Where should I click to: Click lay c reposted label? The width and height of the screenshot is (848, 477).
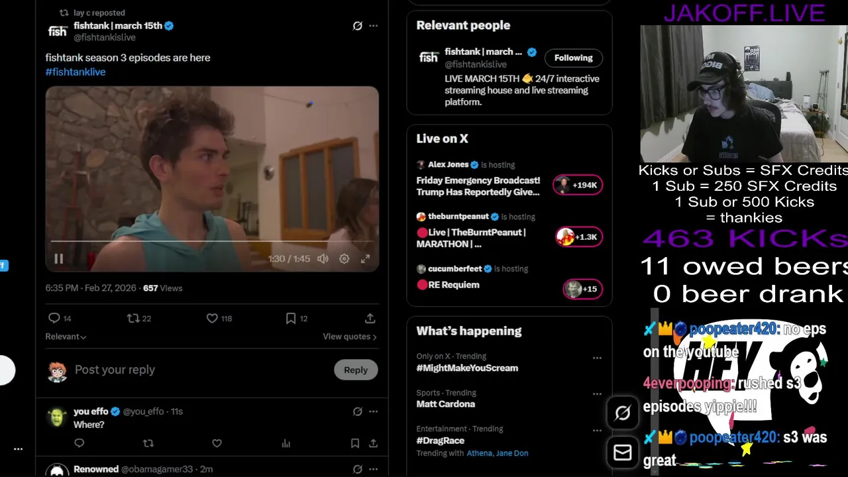coord(99,13)
